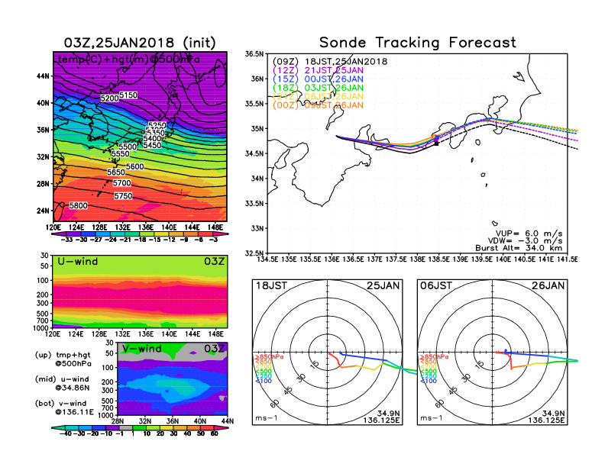Click the 5150 contour label
This screenshot has height=467, width=605.
pyautogui.click(x=128, y=95)
